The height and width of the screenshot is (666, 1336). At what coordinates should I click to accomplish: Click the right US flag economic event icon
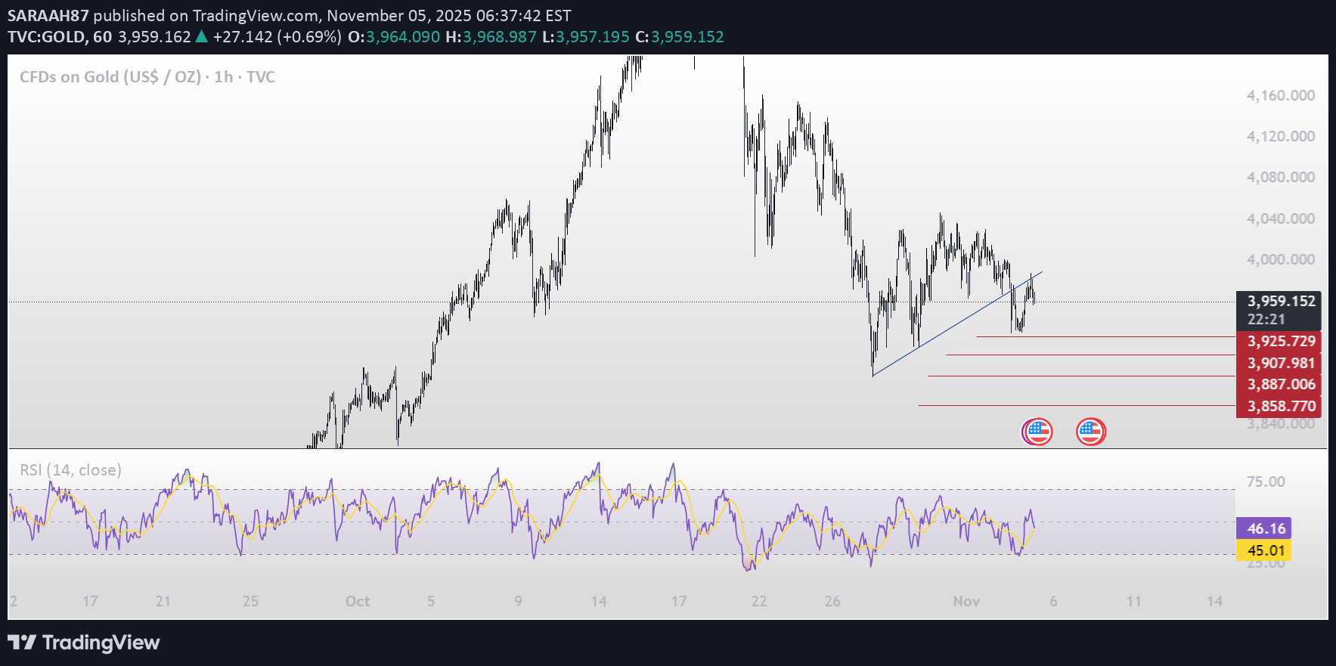[1090, 432]
